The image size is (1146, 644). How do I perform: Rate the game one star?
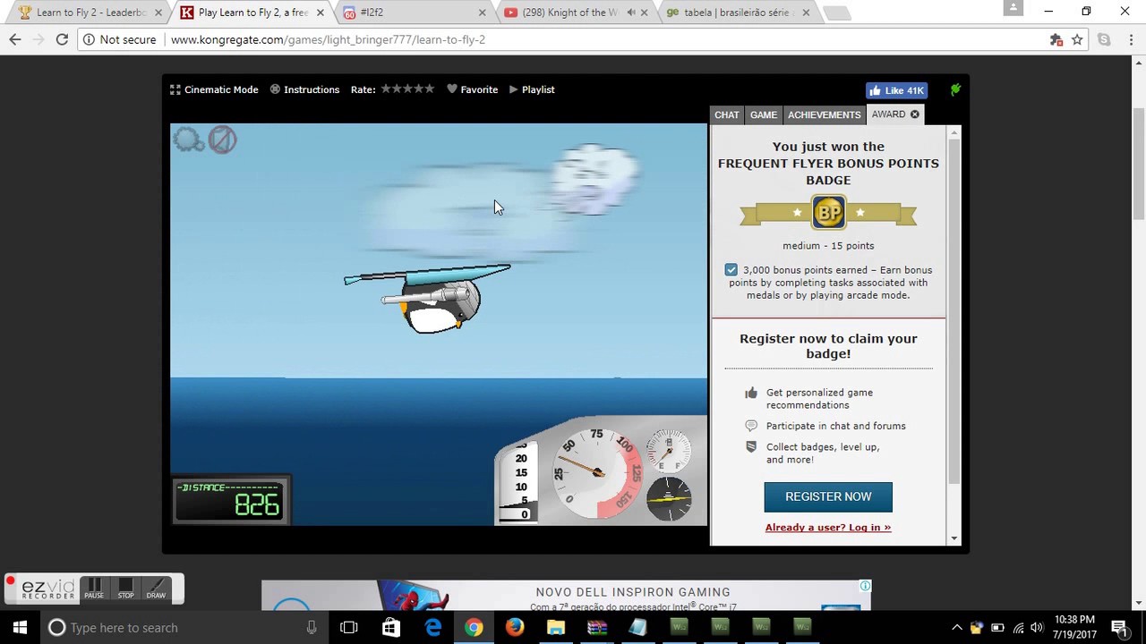(x=386, y=89)
